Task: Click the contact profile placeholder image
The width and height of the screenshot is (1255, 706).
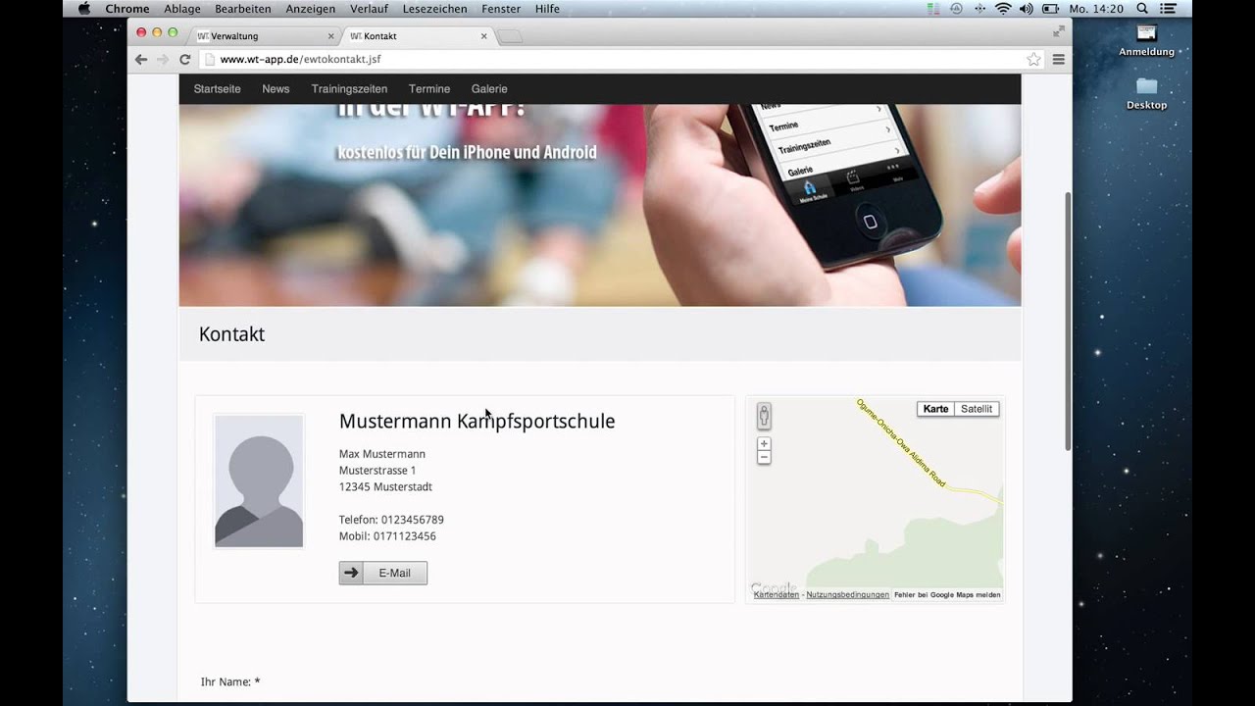Action: 259,480
